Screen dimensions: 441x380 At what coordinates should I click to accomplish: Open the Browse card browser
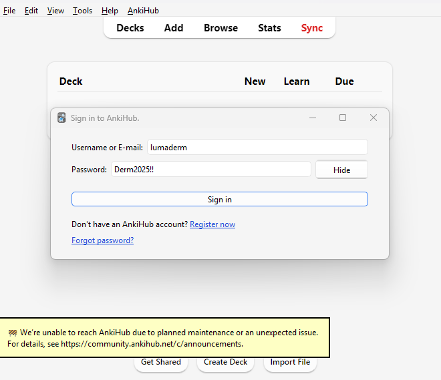220,28
